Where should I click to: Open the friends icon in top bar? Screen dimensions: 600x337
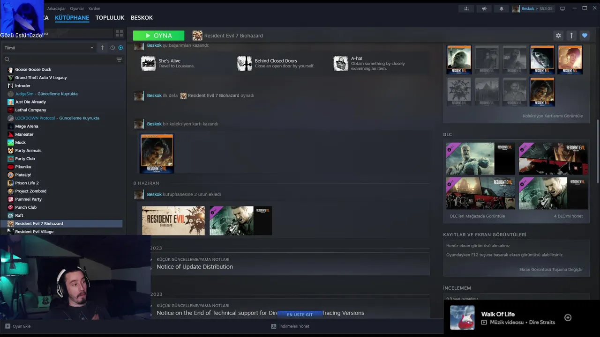pyautogui.click(x=466, y=8)
